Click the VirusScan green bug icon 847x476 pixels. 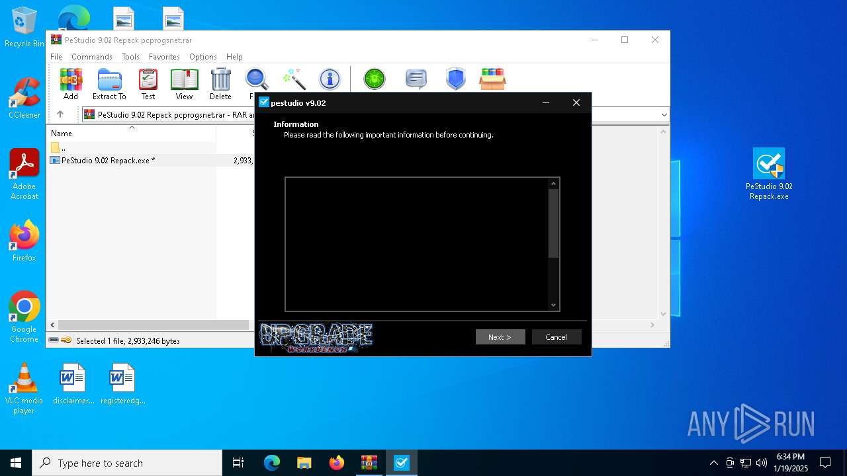point(375,79)
